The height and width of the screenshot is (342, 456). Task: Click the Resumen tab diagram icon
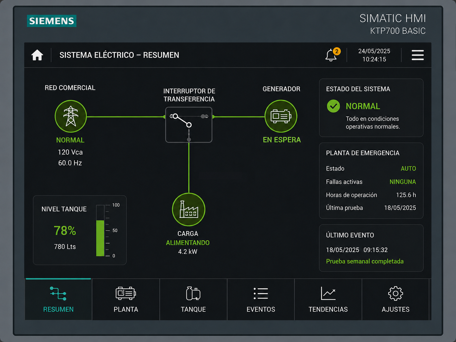58,294
